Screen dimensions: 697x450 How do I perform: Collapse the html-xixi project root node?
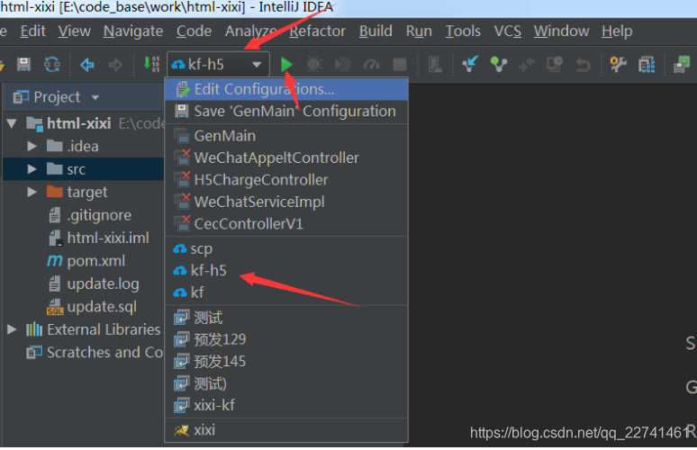coord(12,123)
